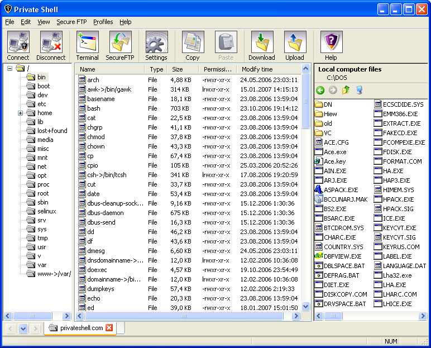The width and height of the screenshot is (431, 348).
Task: Go up one folder in local files
Action: point(346,90)
